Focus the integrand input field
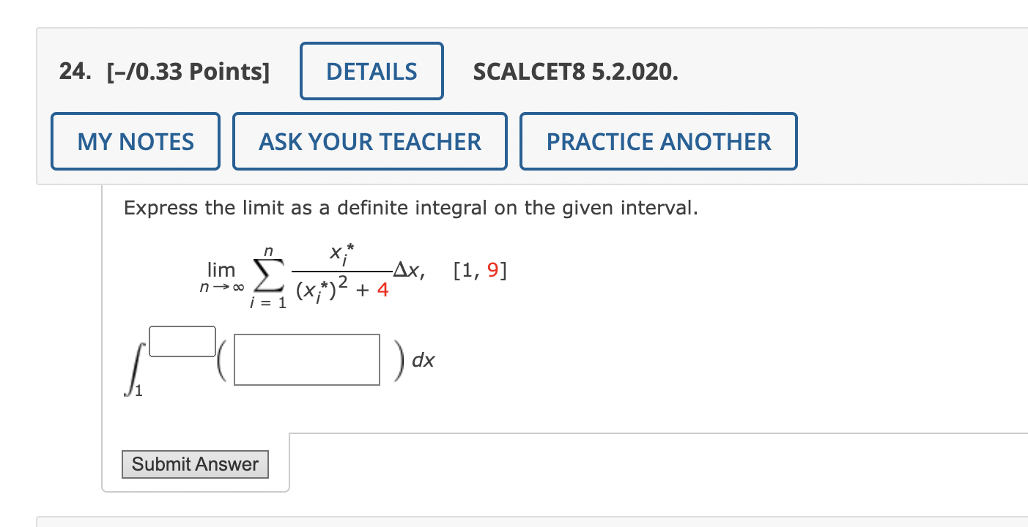 tap(307, 359)
